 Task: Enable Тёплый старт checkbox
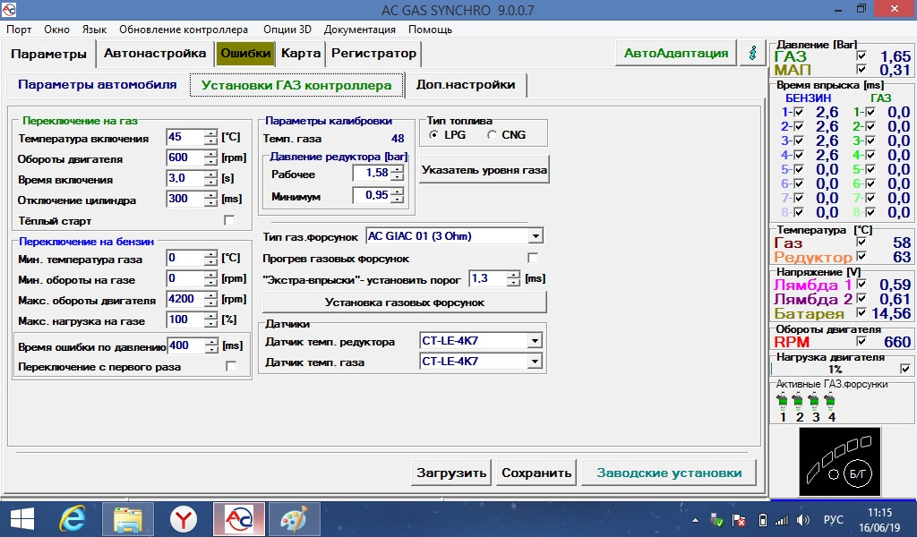[x=229, y=220]
